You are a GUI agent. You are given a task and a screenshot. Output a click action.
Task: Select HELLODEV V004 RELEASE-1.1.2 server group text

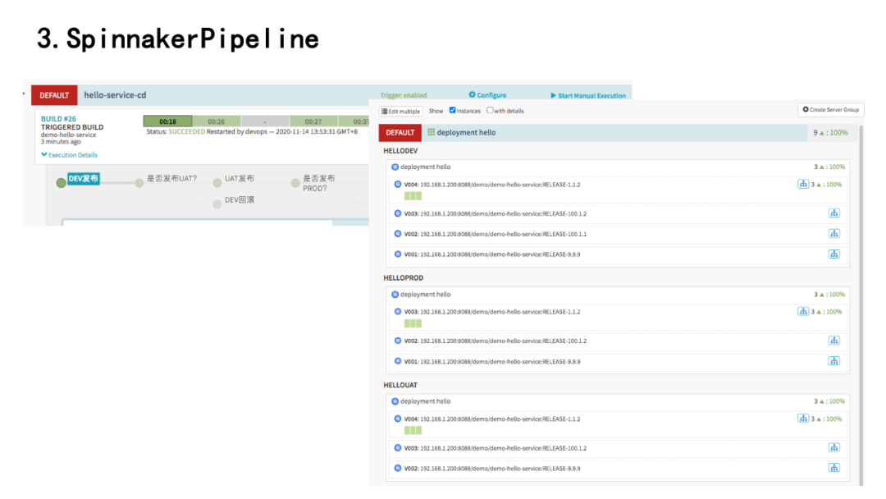492,185
